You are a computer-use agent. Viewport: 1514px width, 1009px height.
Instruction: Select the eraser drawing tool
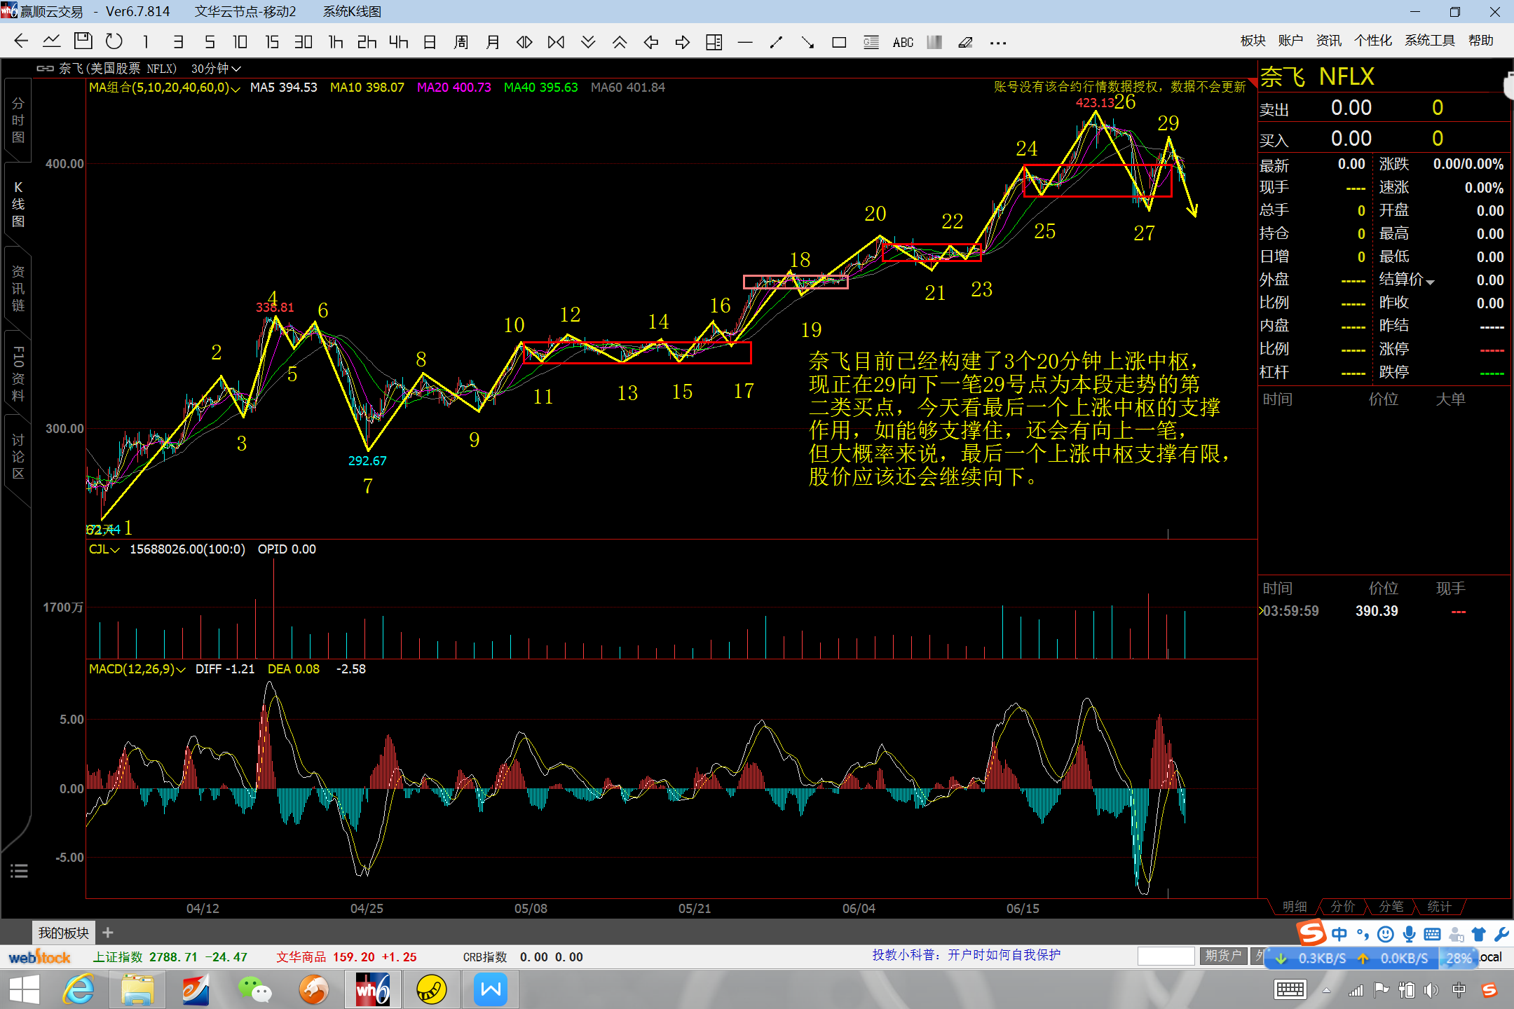click(965, 43)
